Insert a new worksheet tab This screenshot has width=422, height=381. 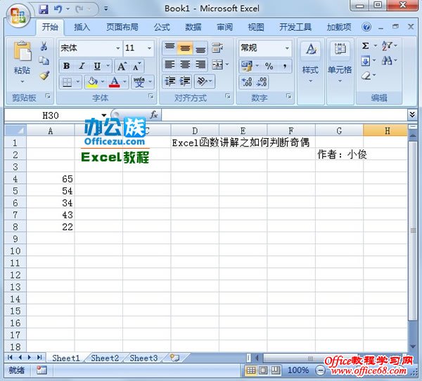pyautogui.click(x=174, y=358)
